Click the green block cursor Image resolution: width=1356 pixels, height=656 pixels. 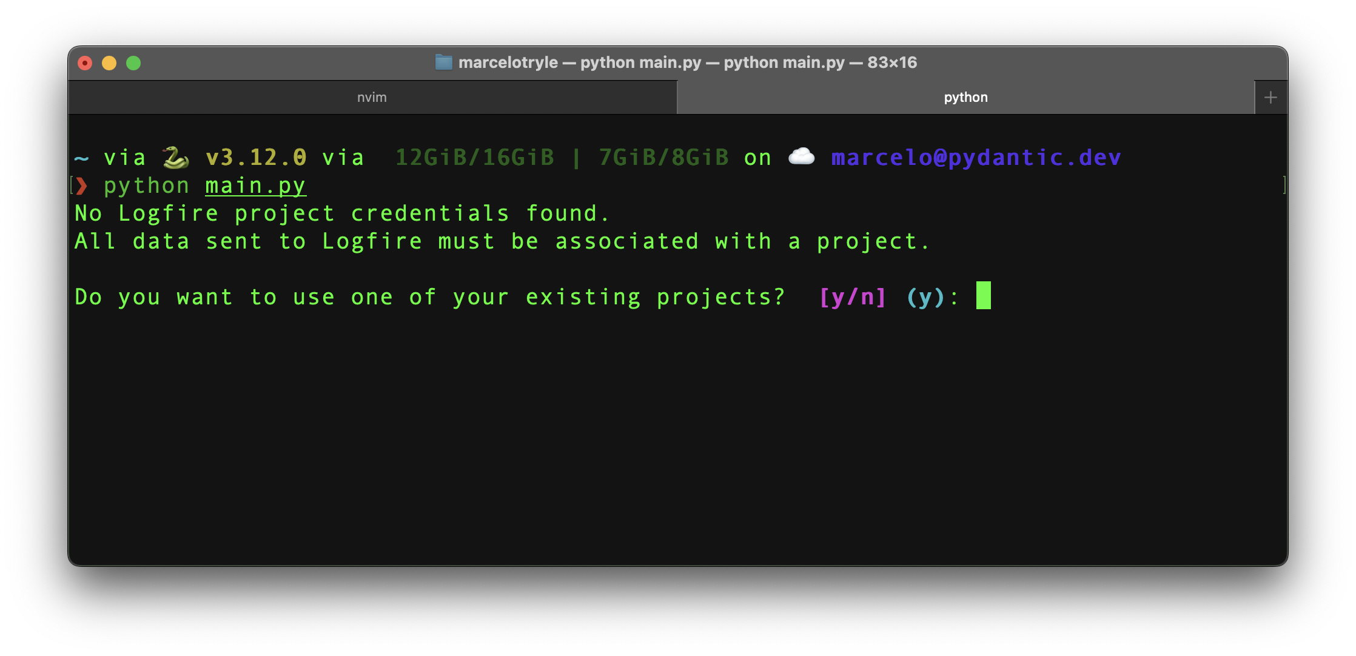tap(984, 295)
